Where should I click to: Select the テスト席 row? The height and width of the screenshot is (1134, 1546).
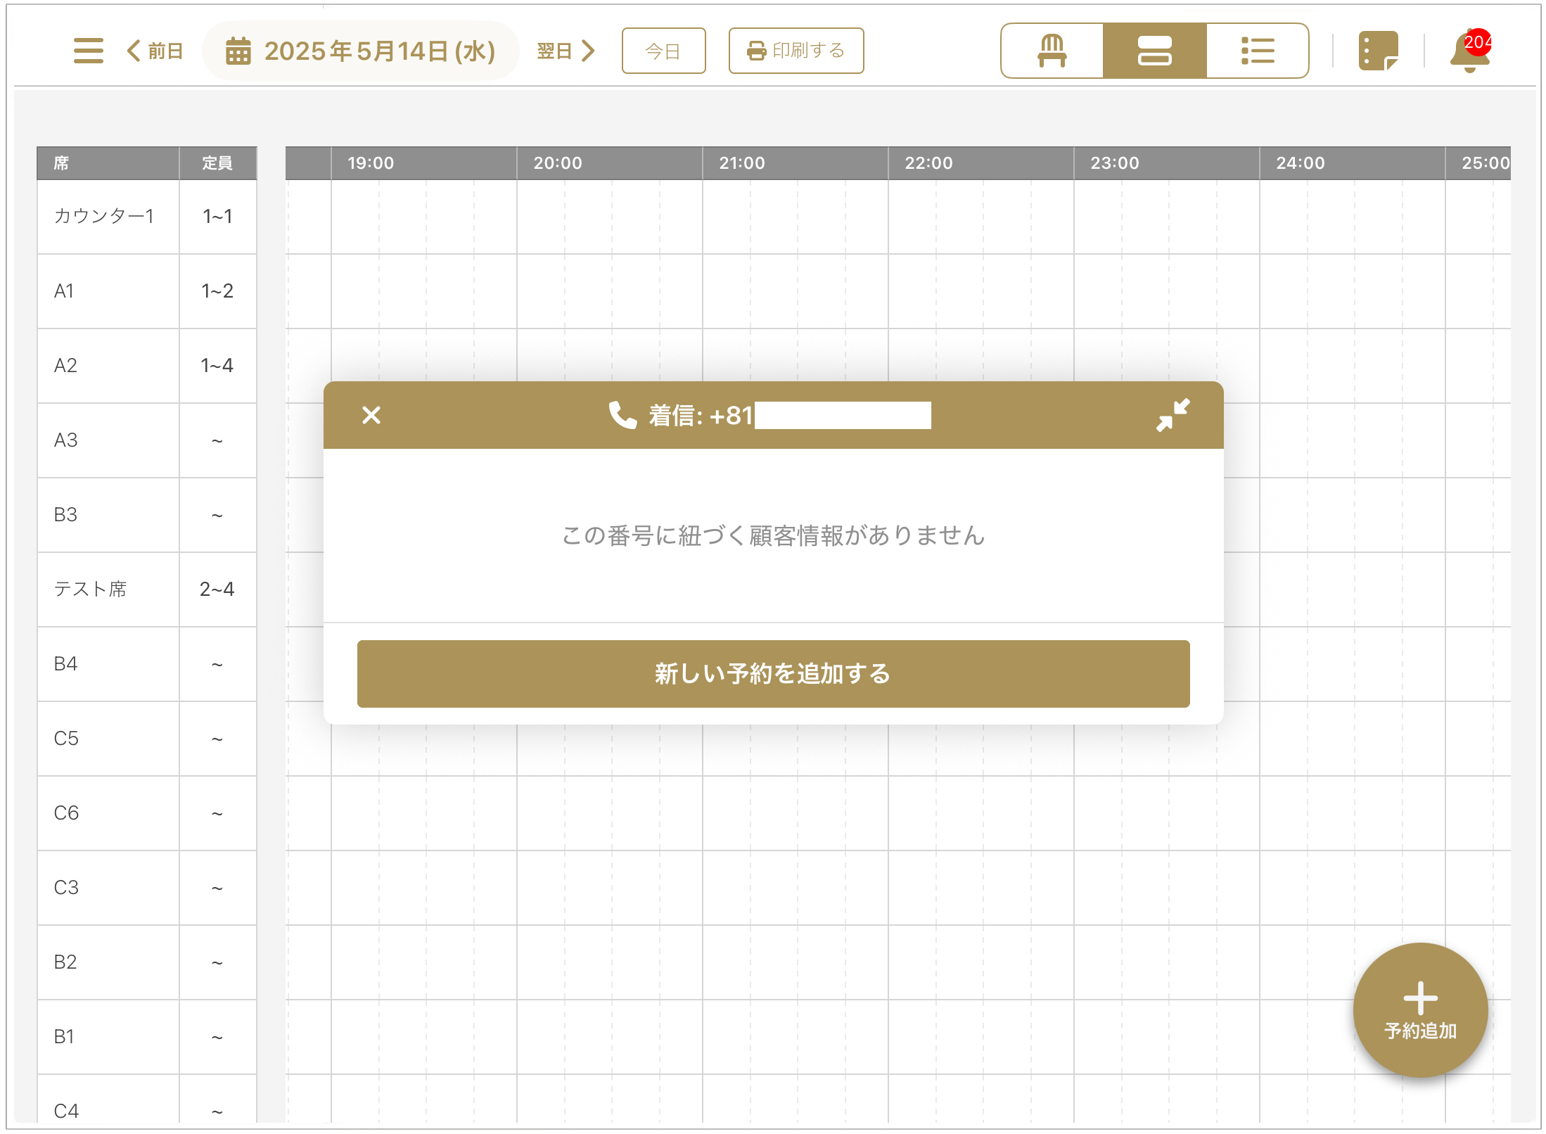point(147,590)
